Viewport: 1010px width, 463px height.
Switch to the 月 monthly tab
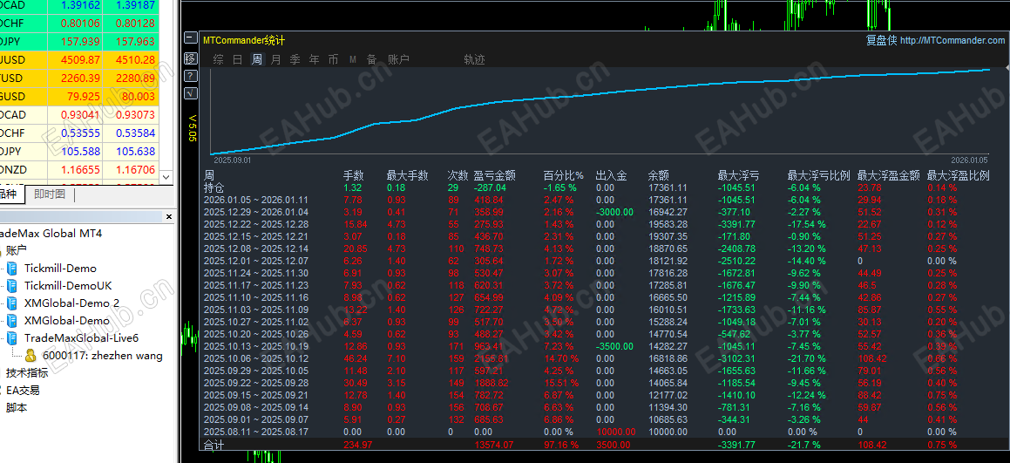tap(275, 59)
